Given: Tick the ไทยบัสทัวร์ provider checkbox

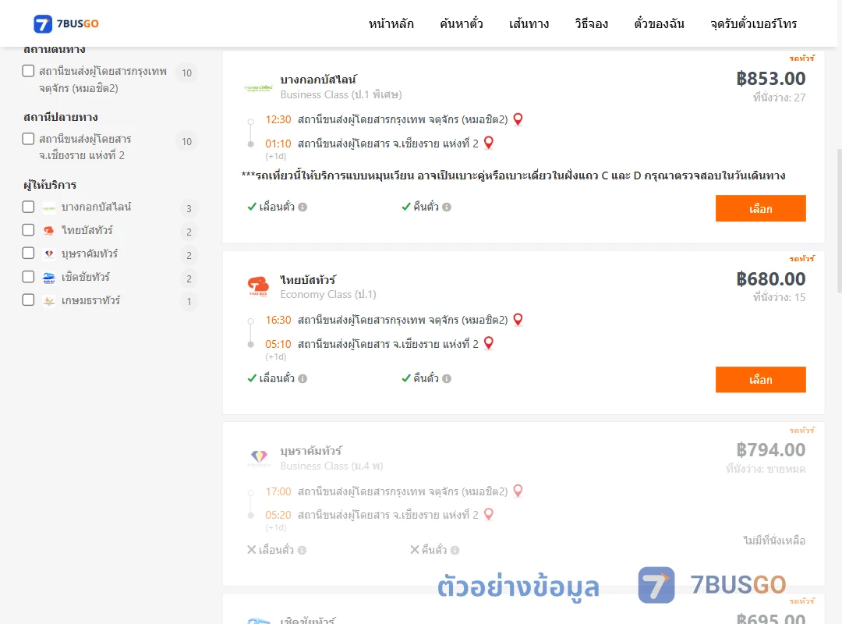Looking at the screenshot, I should [x=29, y=230].
